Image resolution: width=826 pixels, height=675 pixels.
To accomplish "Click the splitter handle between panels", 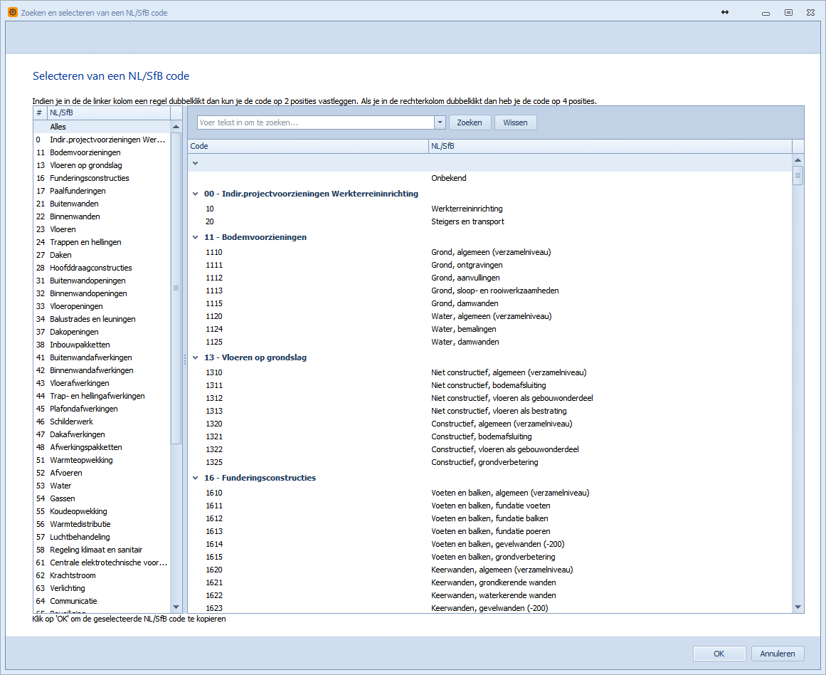I will [185, 360].
